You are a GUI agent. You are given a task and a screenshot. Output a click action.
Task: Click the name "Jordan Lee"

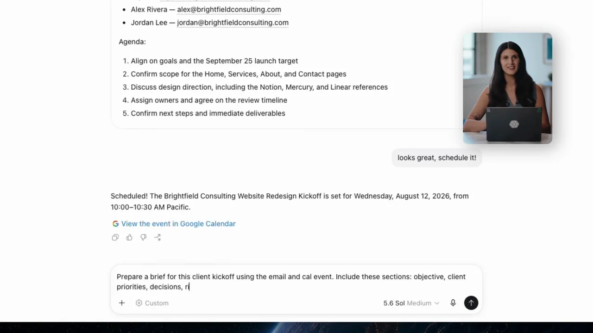point(149,22)
